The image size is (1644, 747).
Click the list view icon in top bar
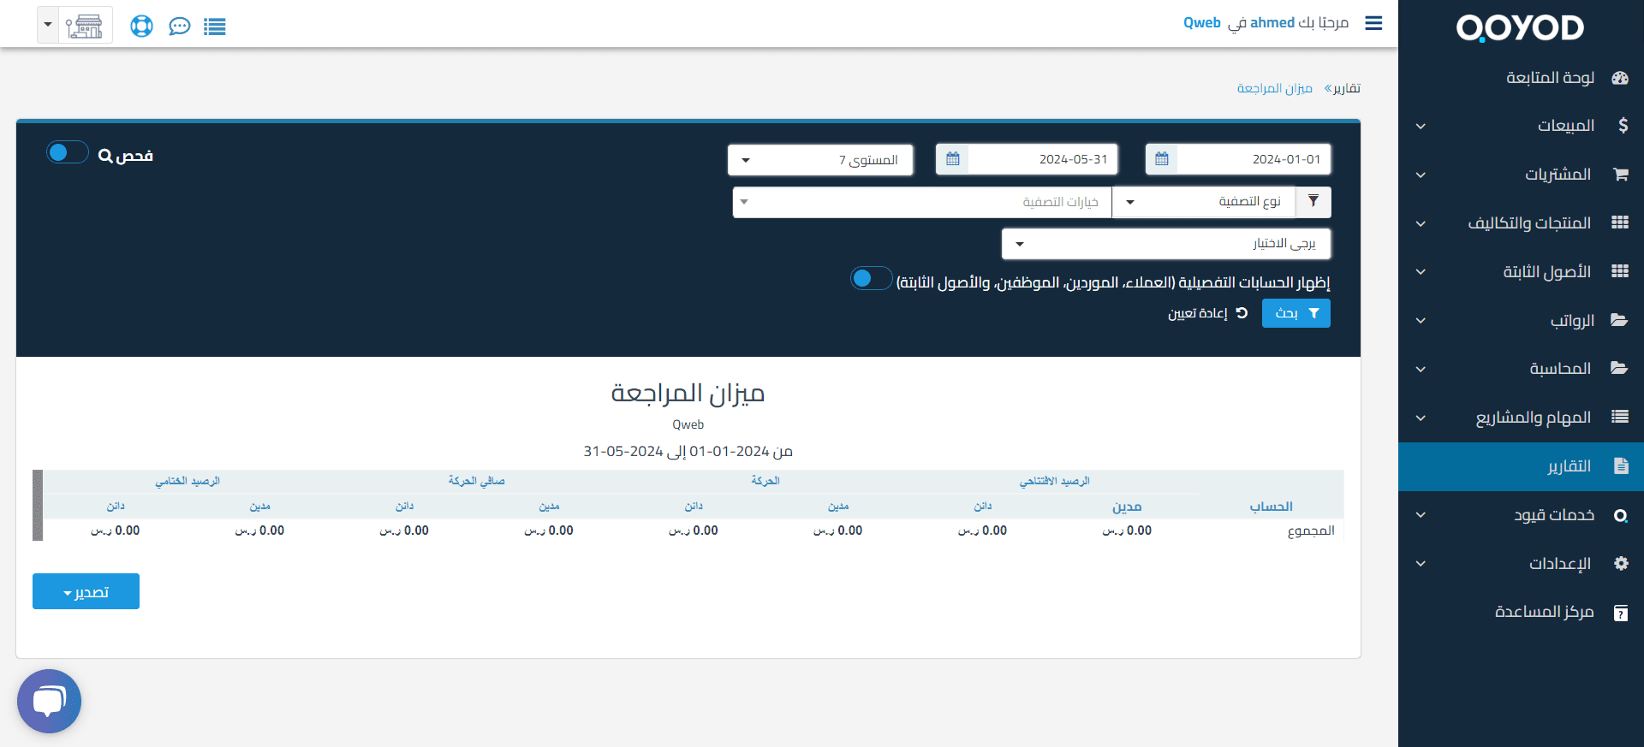pyautogui.click(x=215, y=27)
